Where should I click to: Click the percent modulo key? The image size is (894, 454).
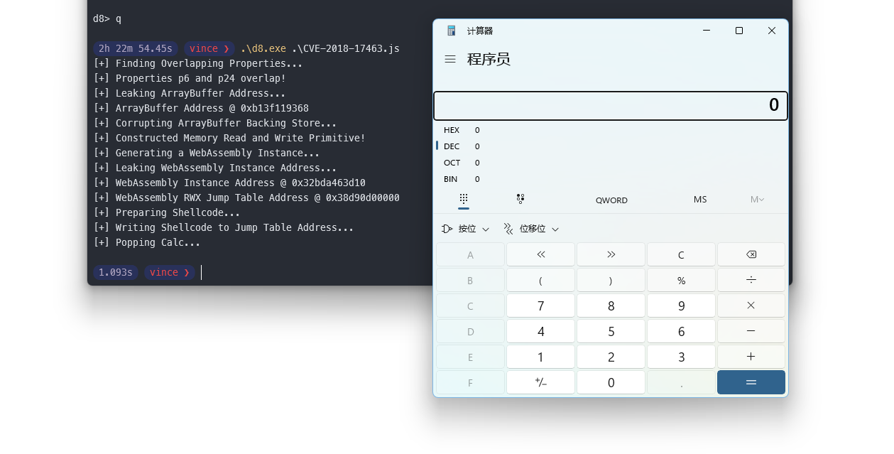[681, 280]
